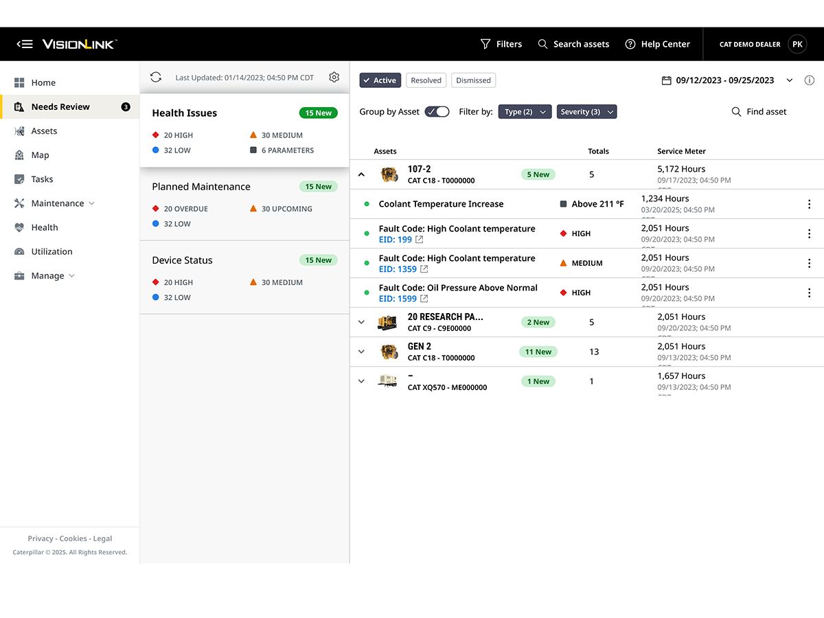
Task: Expand the 20 RESEARCH PA asset row
Action: point(361,322)
